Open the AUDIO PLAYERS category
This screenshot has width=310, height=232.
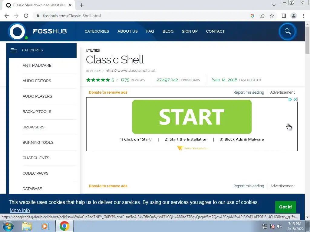click(x=37, y=96)
